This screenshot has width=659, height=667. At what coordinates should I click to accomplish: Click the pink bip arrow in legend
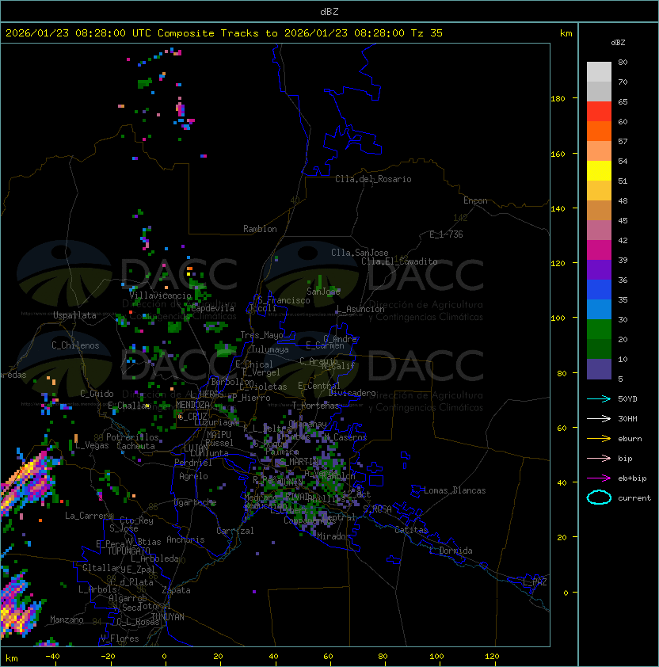[x=599, y=458]
